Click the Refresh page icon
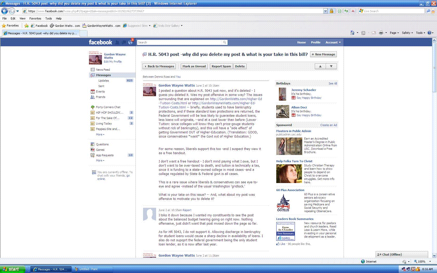The width and height of the screenshot is (437, 273). 346,11
